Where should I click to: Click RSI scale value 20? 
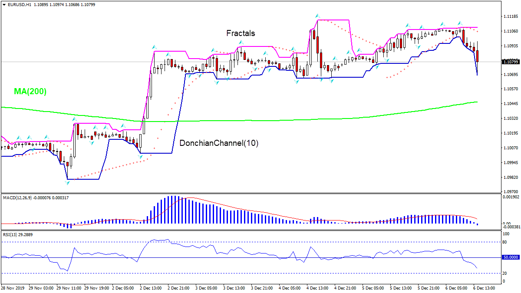click(505, 273)
